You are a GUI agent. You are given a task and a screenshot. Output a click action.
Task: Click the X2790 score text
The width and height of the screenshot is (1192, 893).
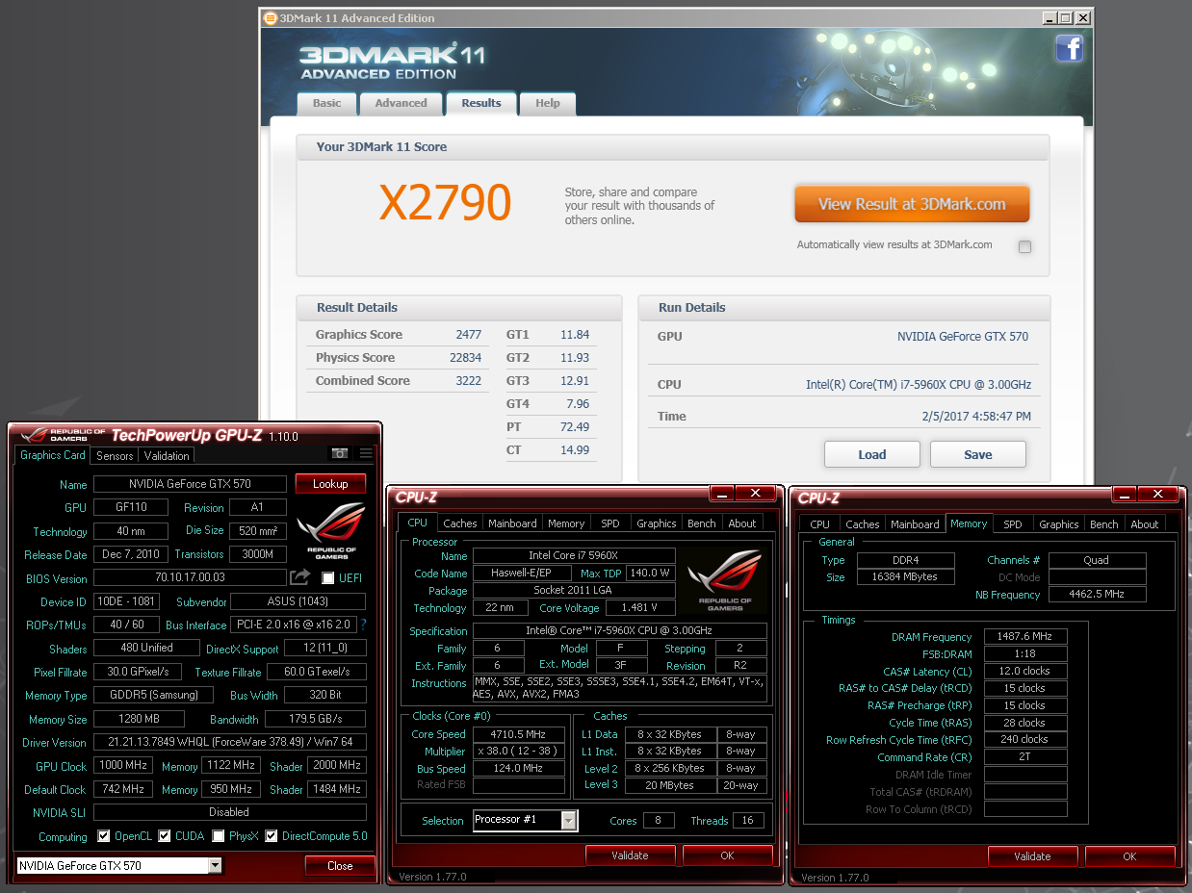[445, 202]
